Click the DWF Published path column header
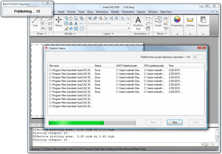Image resolution: width=222 pixels, height=154 pixels. pos(129,65)
